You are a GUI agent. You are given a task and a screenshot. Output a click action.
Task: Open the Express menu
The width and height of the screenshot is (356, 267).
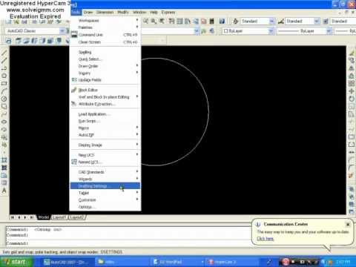pyautogui.click(x=168, y=12)
